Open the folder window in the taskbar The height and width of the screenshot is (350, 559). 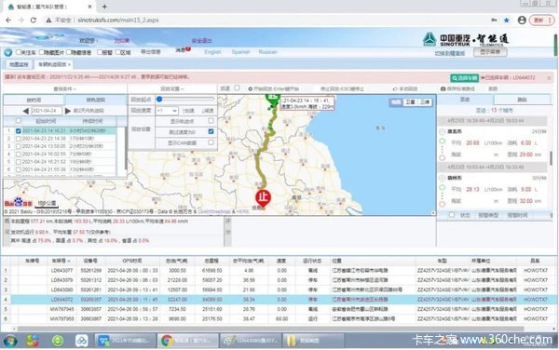314,341
